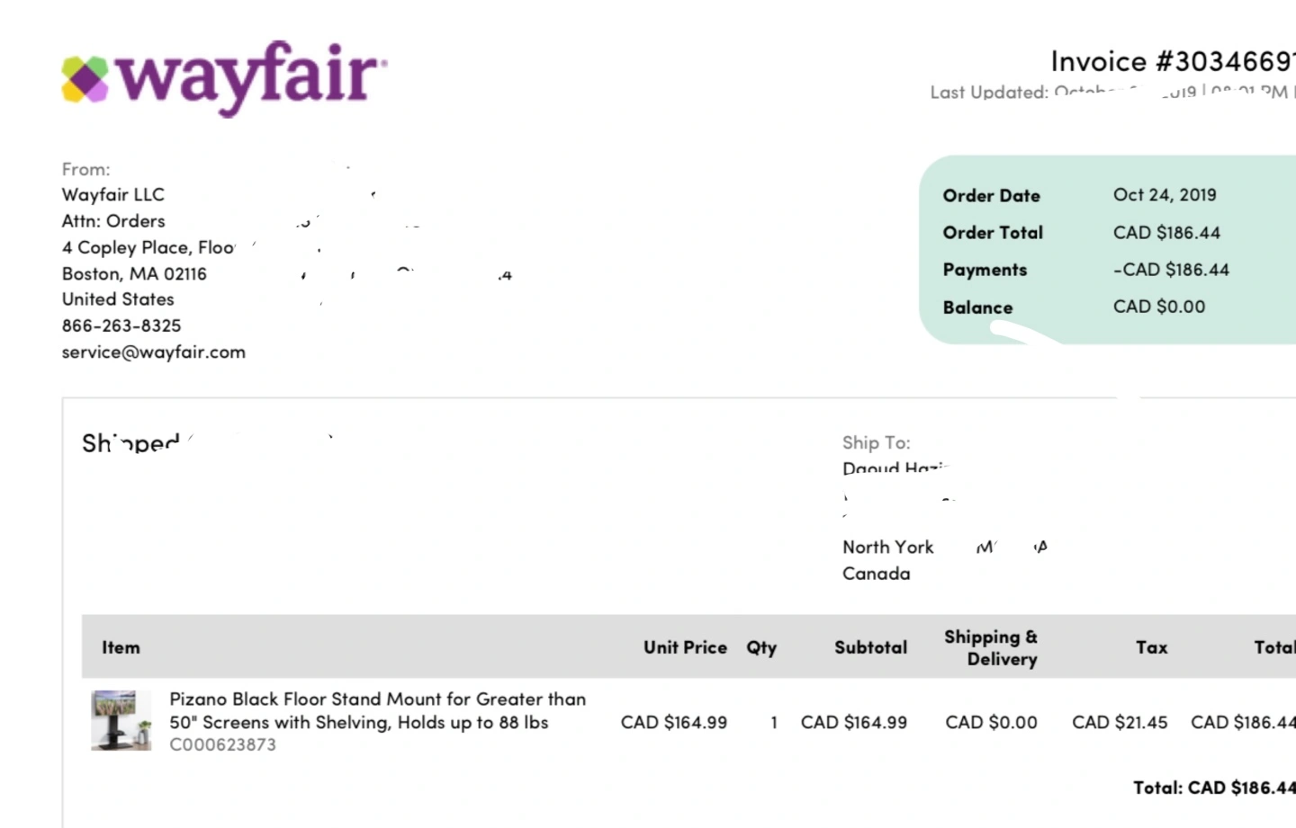Click the Balance CAD $0.00 value
1296x828 pixels.
coord(1158,307)
